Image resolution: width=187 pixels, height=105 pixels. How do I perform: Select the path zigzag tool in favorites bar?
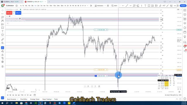tap(164, 6)
